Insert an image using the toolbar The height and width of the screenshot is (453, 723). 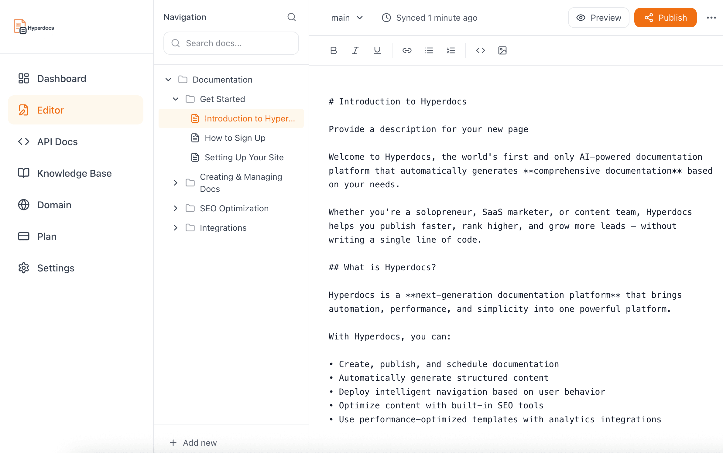click(x=502, y=50)
